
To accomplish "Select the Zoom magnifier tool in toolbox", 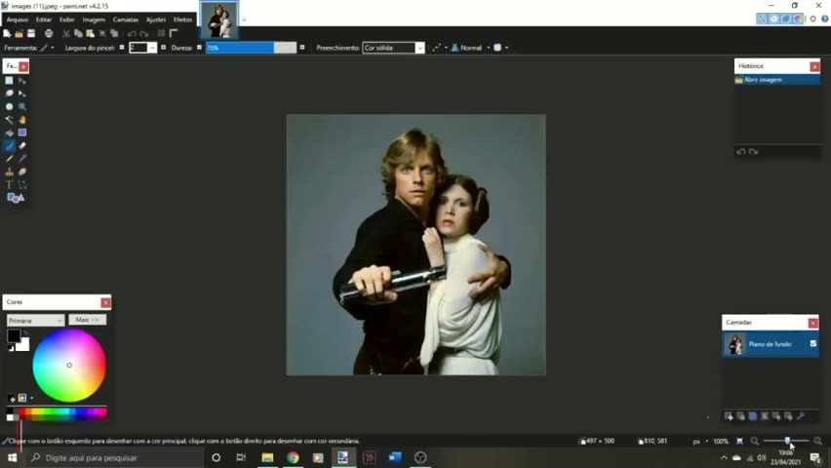I will (x=22, y=106).
